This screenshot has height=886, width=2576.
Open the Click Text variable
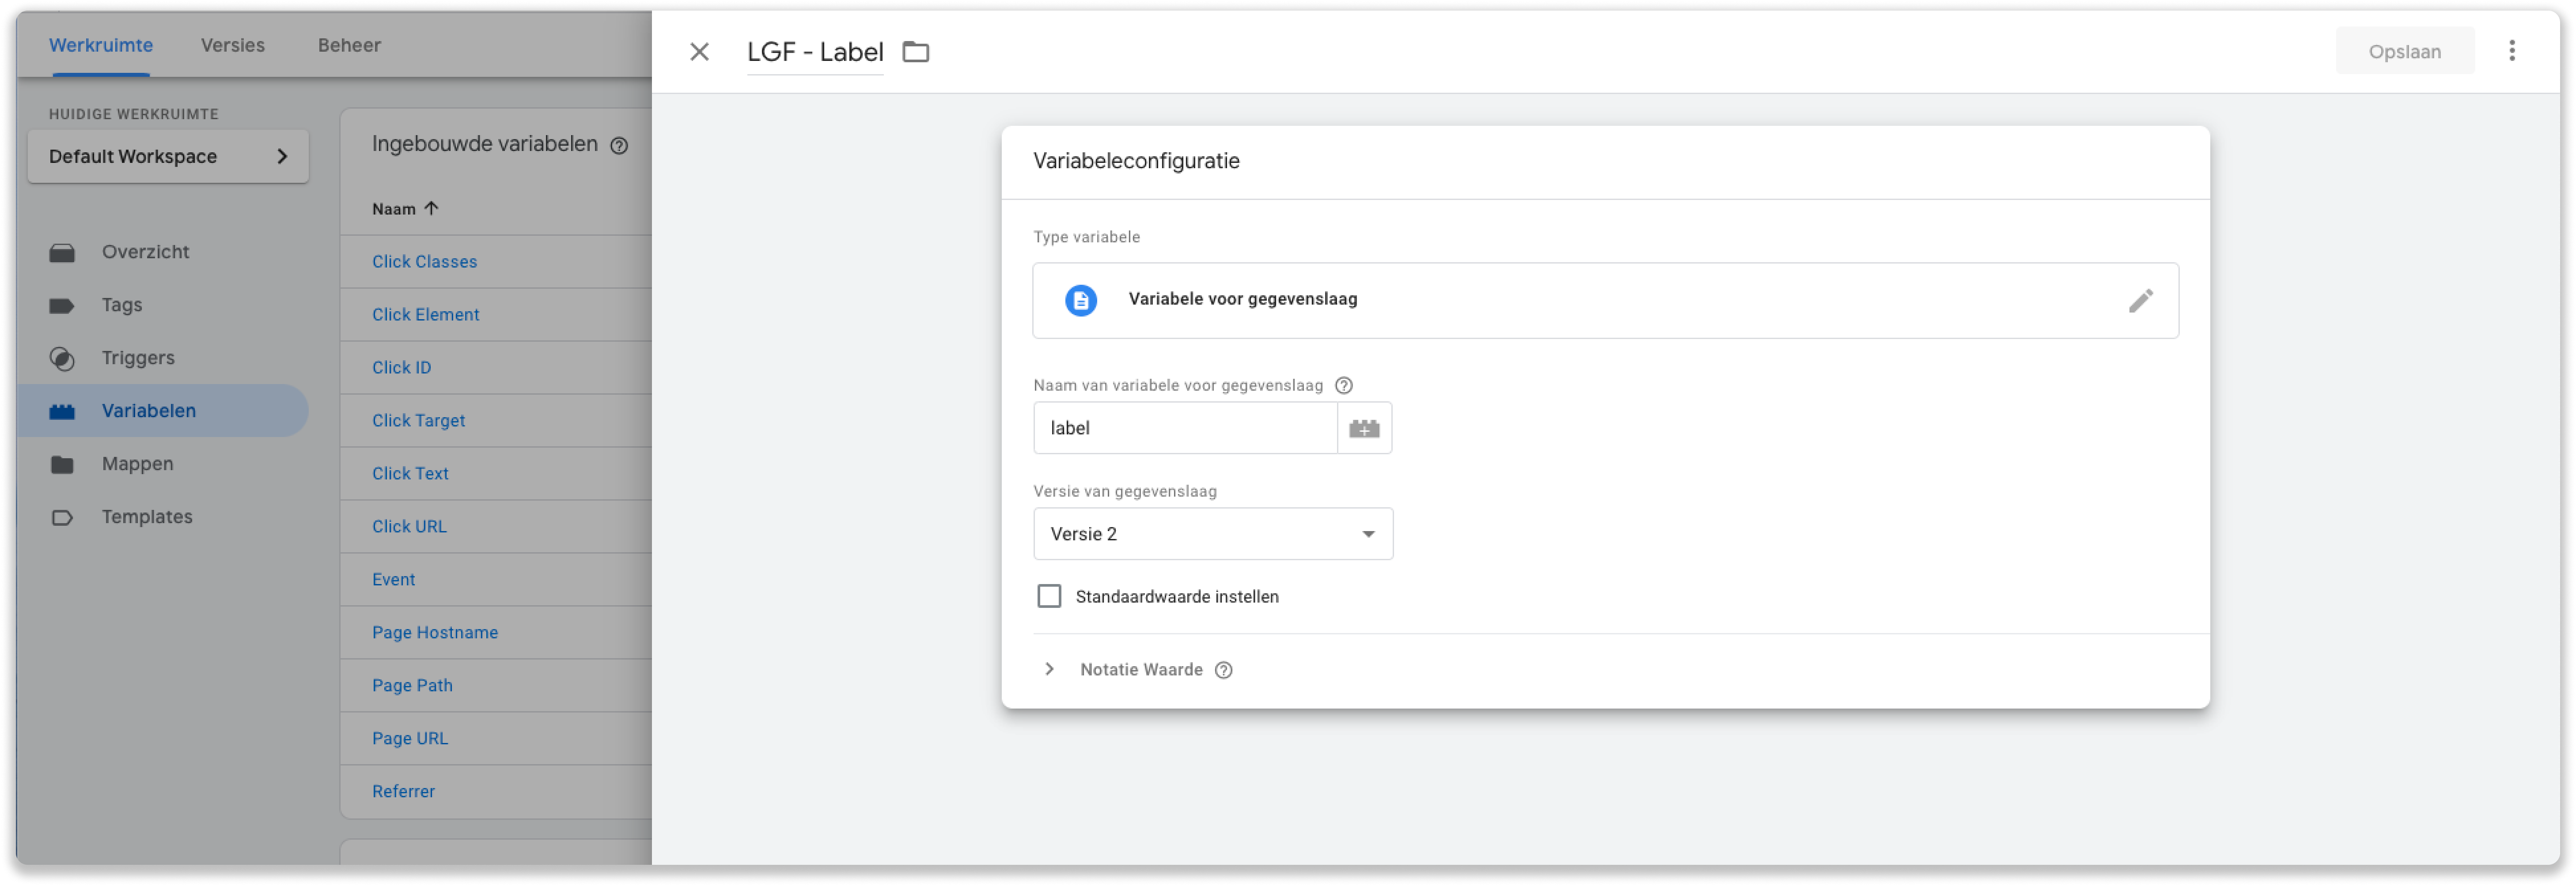pos(410,474)
